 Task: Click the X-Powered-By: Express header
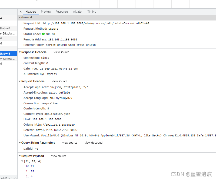(40, 74)
